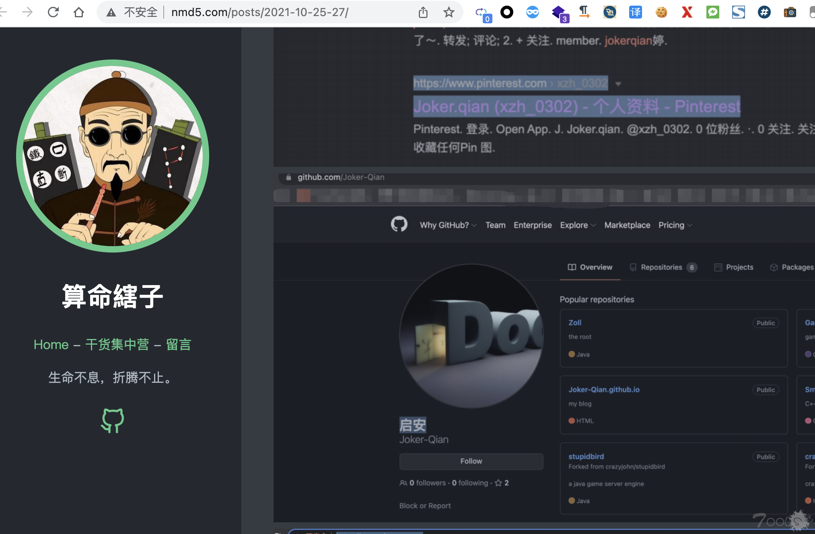
Task: Open the paragraph-mark extension icon
Action: (584, 12)
